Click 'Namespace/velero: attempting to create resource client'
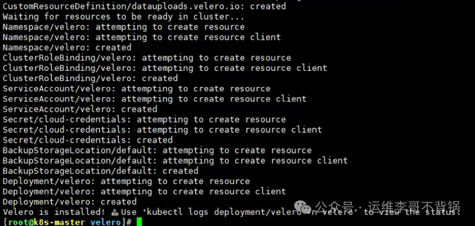Screen dimensions: 475x226 [142, 37]
